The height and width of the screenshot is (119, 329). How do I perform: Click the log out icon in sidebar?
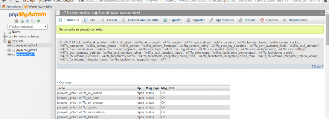click(x=22, y=21)
